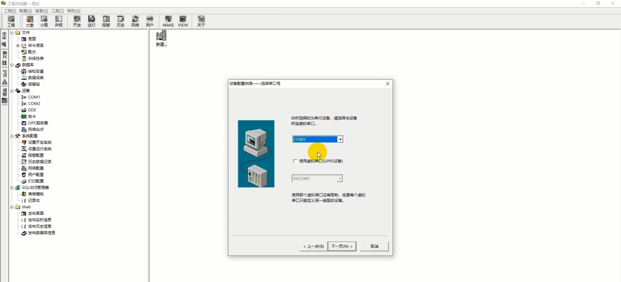Image resolution: width=621 pixels, height=282 pixels.
Task: Open the 配置 menu
Action: pos(25,11)
